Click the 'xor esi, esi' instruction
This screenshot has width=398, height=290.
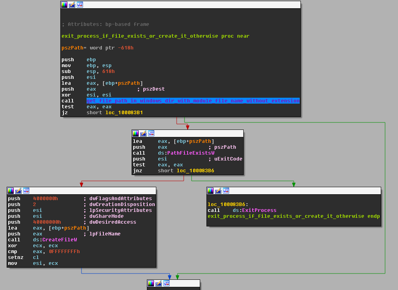tap(87, 95)
